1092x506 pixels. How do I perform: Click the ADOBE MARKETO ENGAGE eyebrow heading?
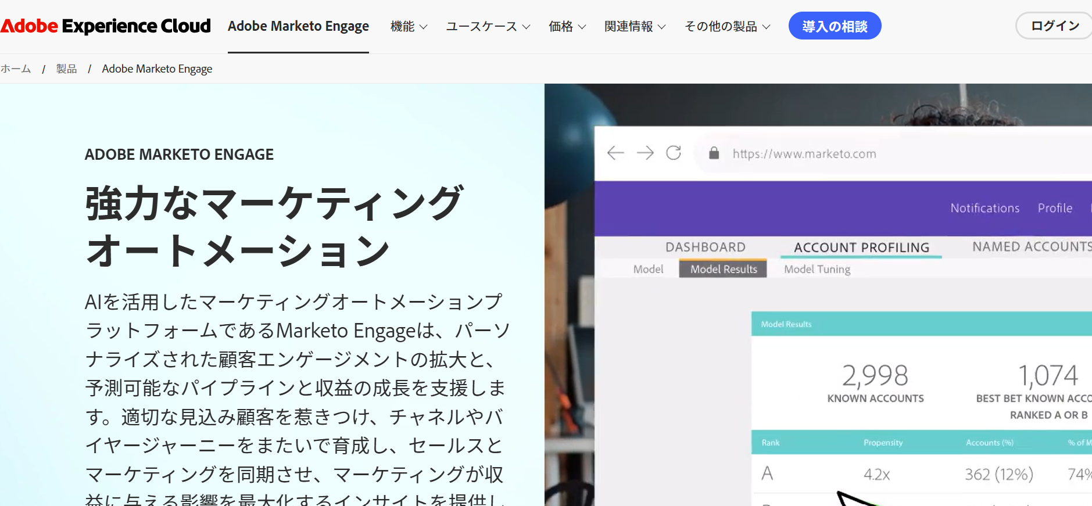179,155
